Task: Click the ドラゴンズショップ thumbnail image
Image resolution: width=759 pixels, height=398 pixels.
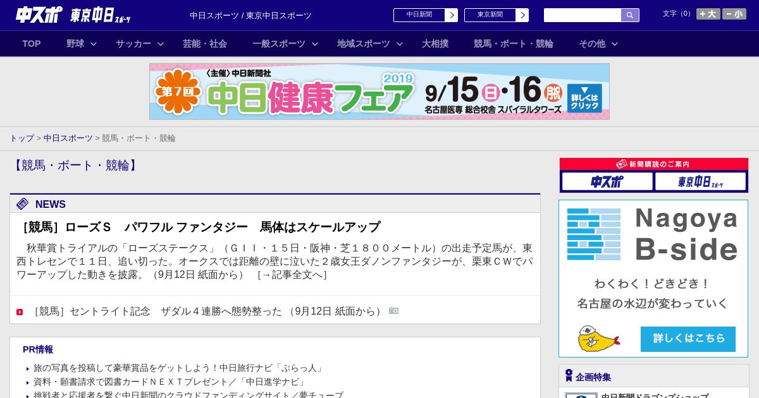Action: pos(581,395)
